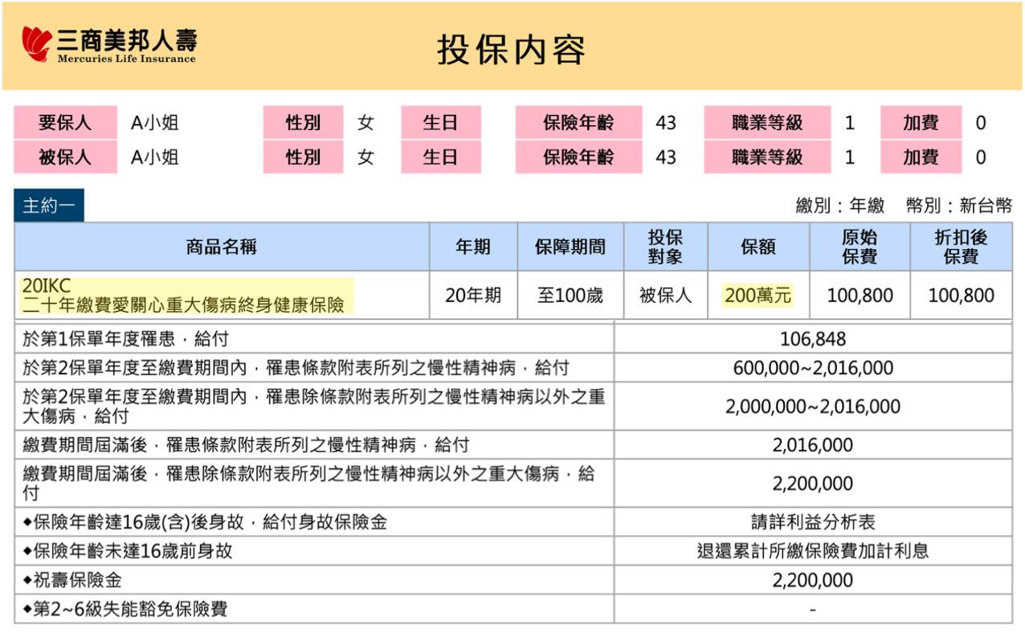1025x637 pixels.
Task: Select the 要保人 label
Action: 65,123
